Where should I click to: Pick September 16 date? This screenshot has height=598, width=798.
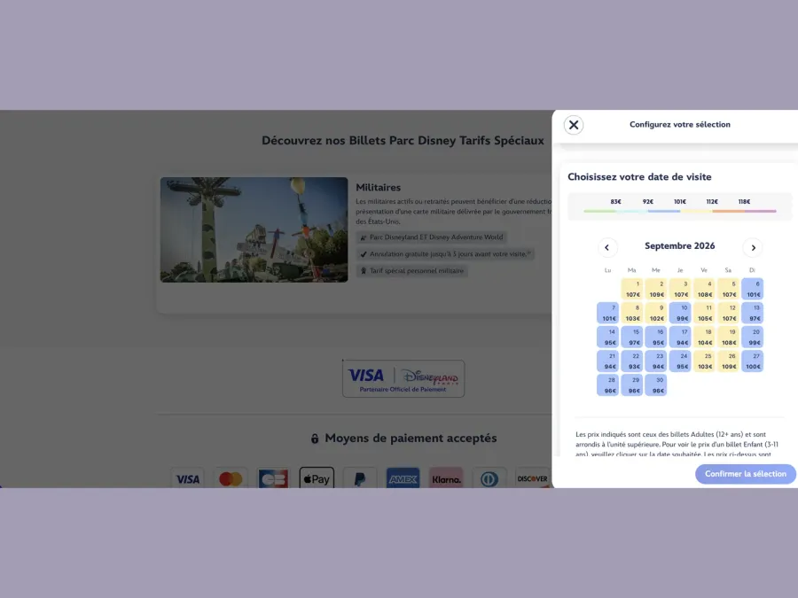[656, 338]
